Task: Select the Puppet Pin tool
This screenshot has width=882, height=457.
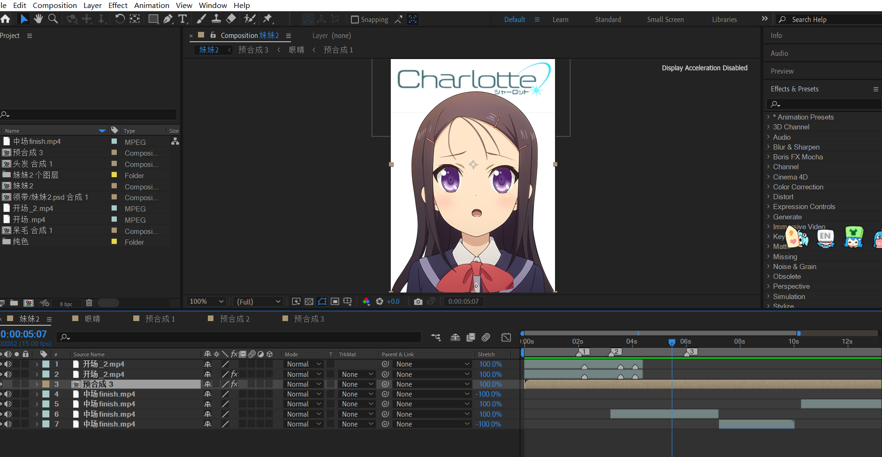Action: (x=268, y=19)
